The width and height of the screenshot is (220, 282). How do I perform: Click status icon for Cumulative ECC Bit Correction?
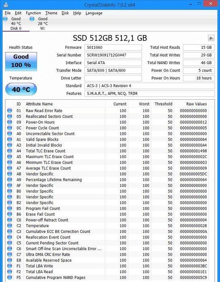pos(10,232)
